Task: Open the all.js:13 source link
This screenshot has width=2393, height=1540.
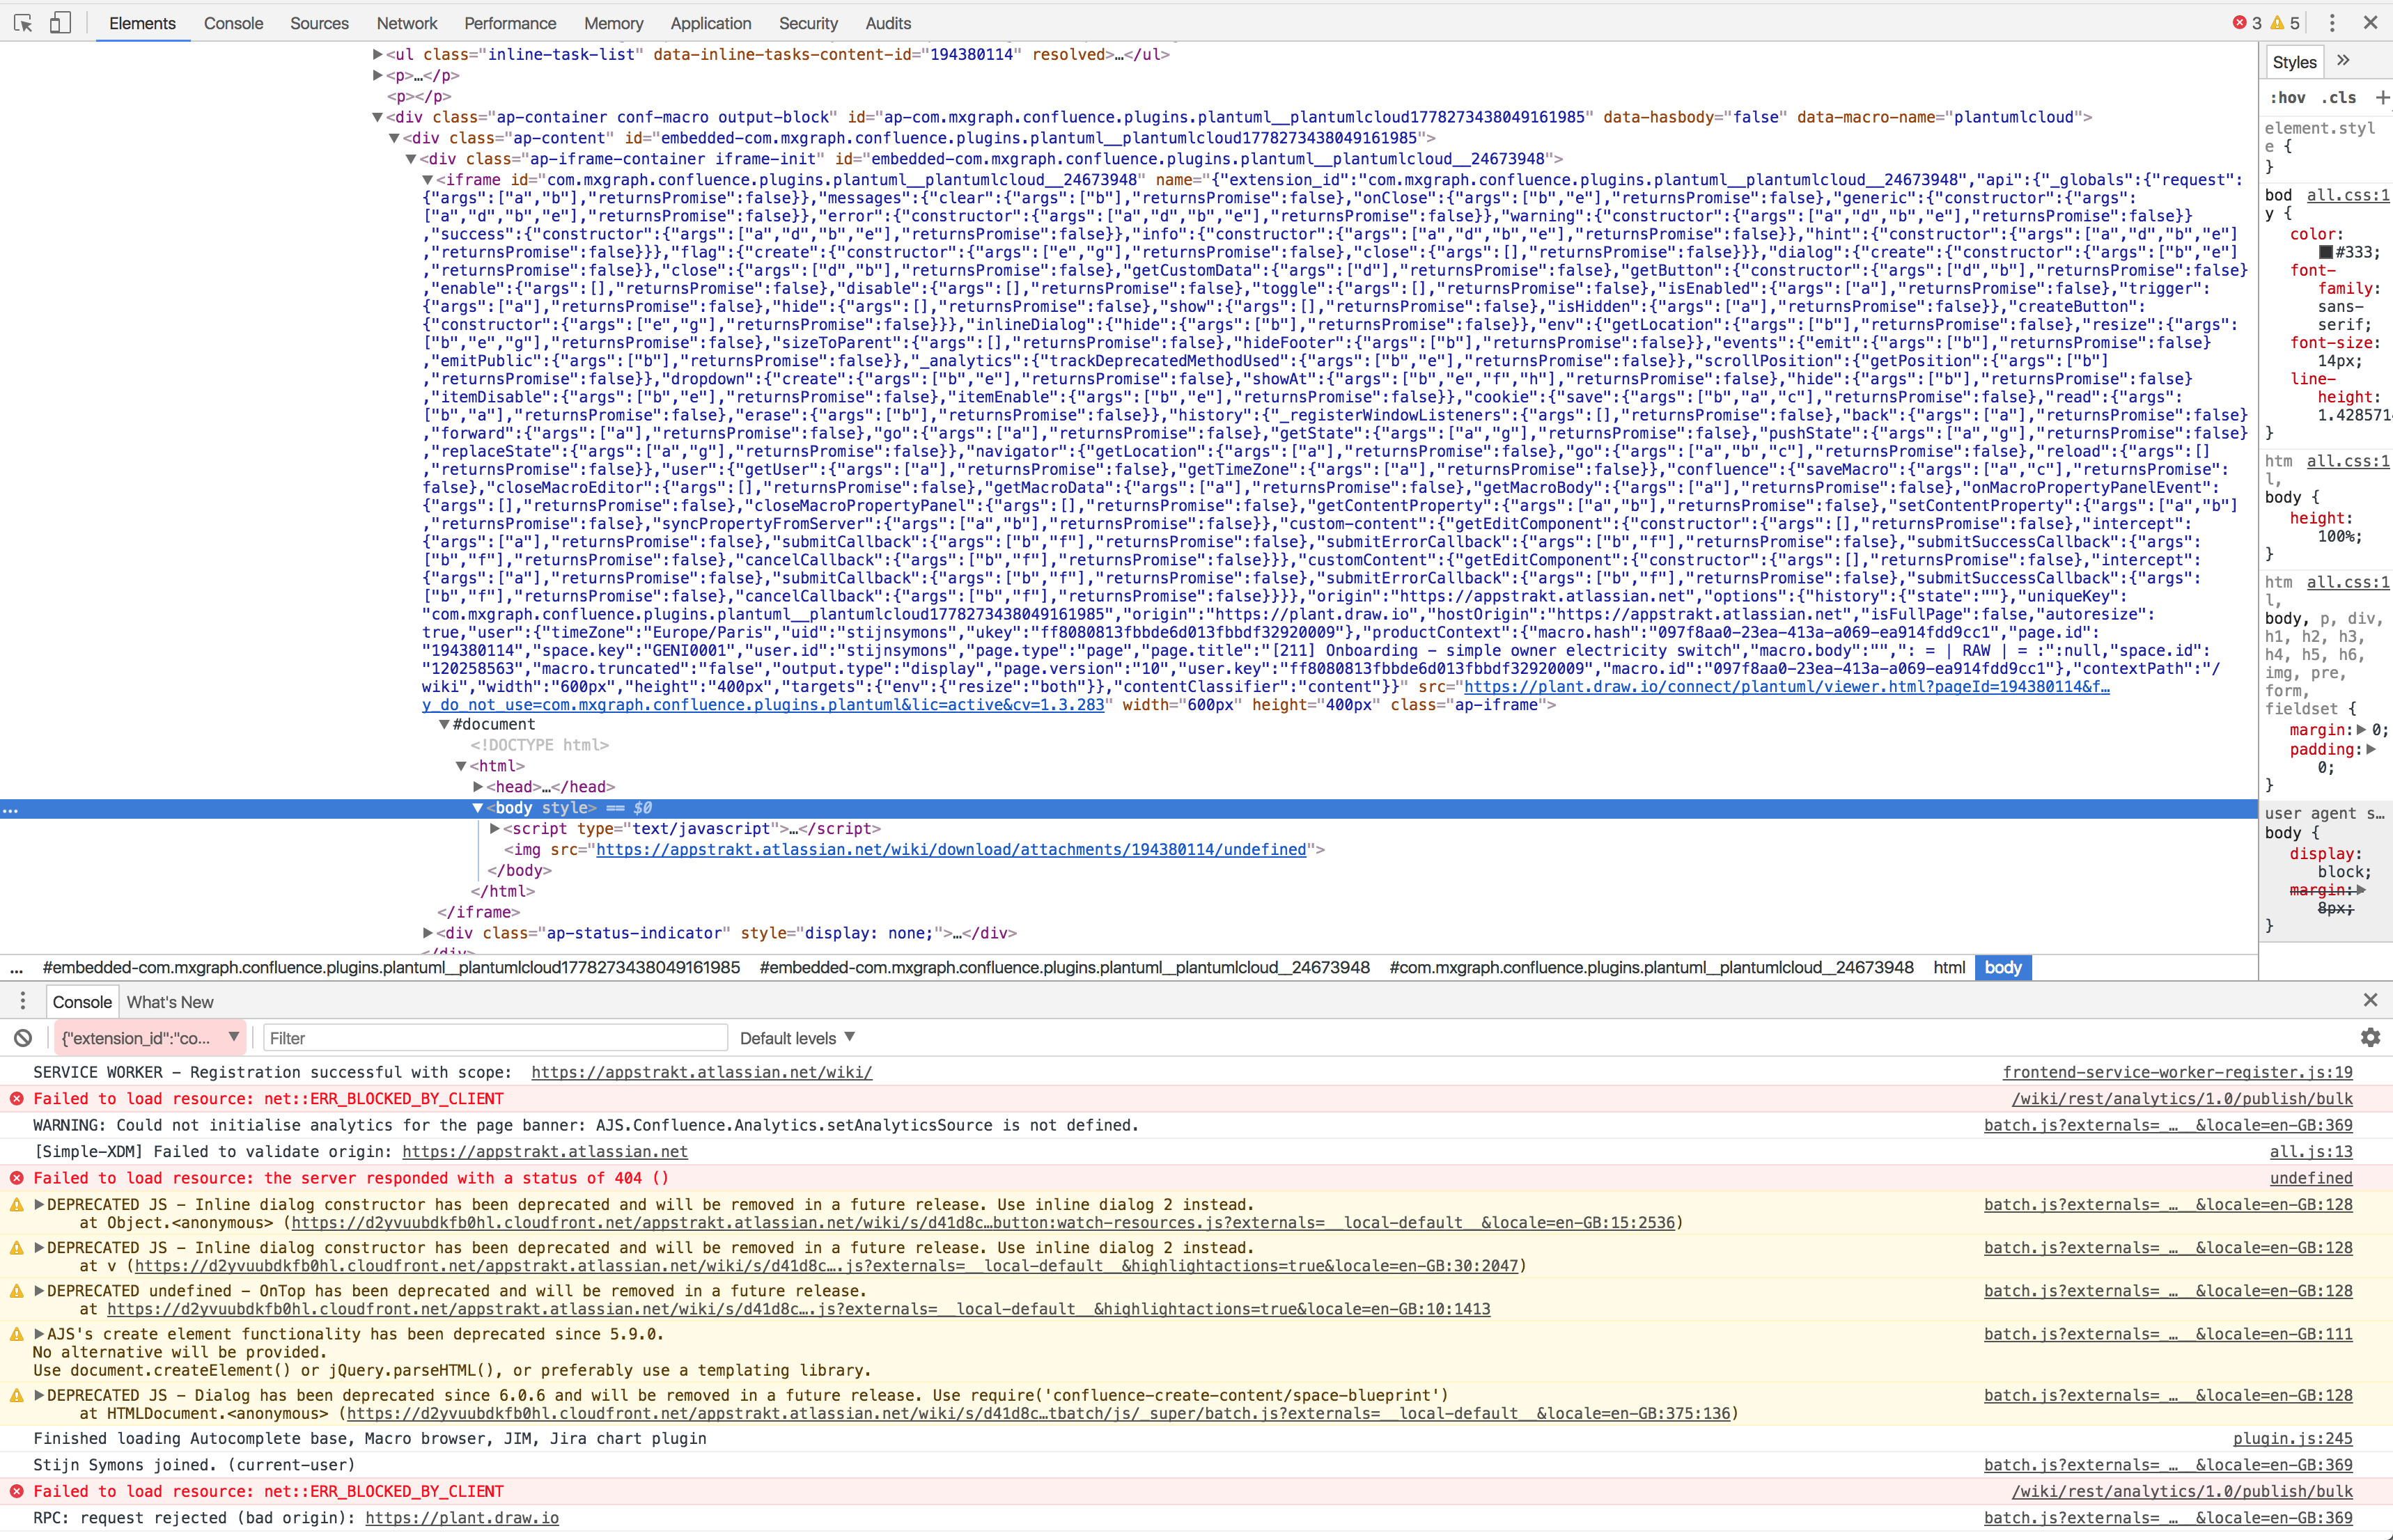Action: click(2311, 1151)
